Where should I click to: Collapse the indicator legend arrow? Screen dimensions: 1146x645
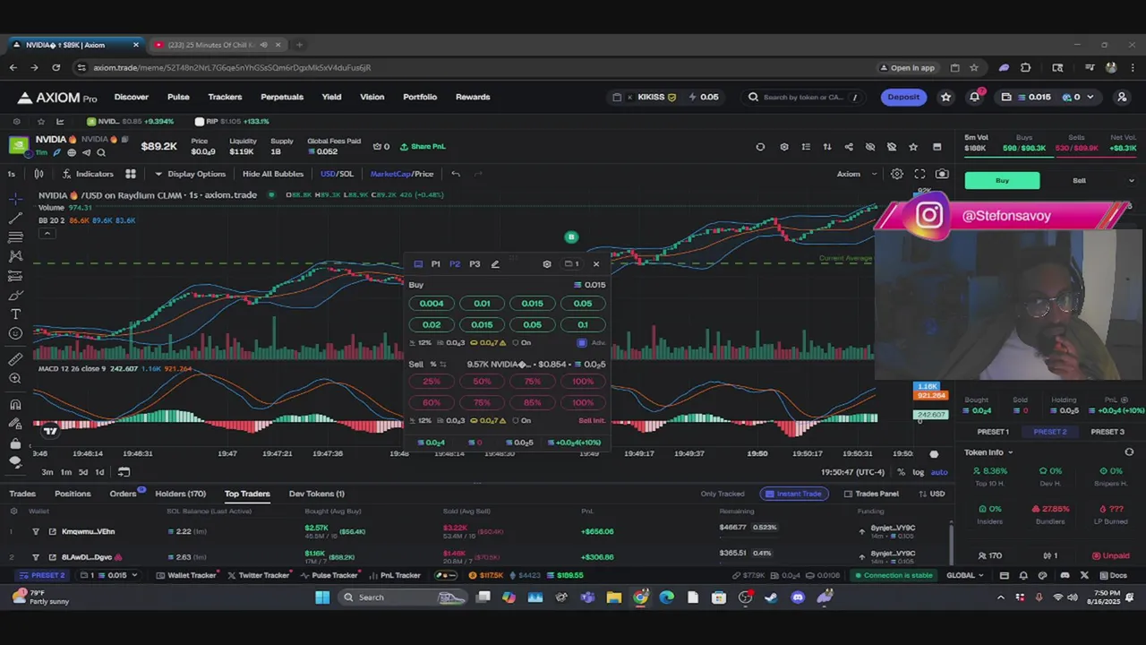pyautogui.click(x=47, y=233)
